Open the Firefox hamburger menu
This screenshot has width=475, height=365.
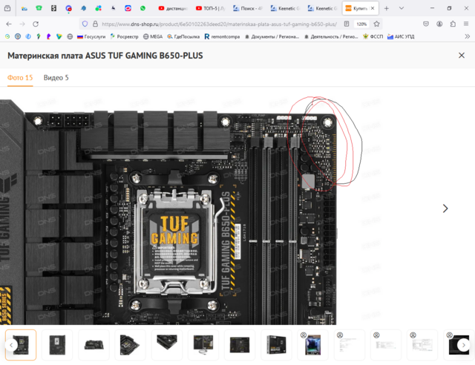pos(466,24)
